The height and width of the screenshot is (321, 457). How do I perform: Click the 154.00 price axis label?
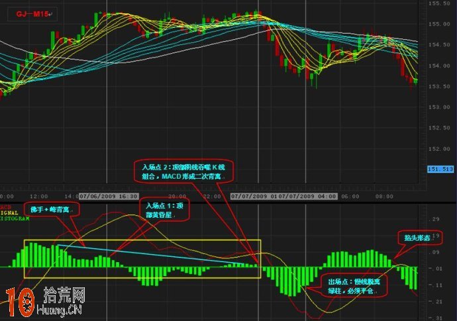[x=439, y=66]
